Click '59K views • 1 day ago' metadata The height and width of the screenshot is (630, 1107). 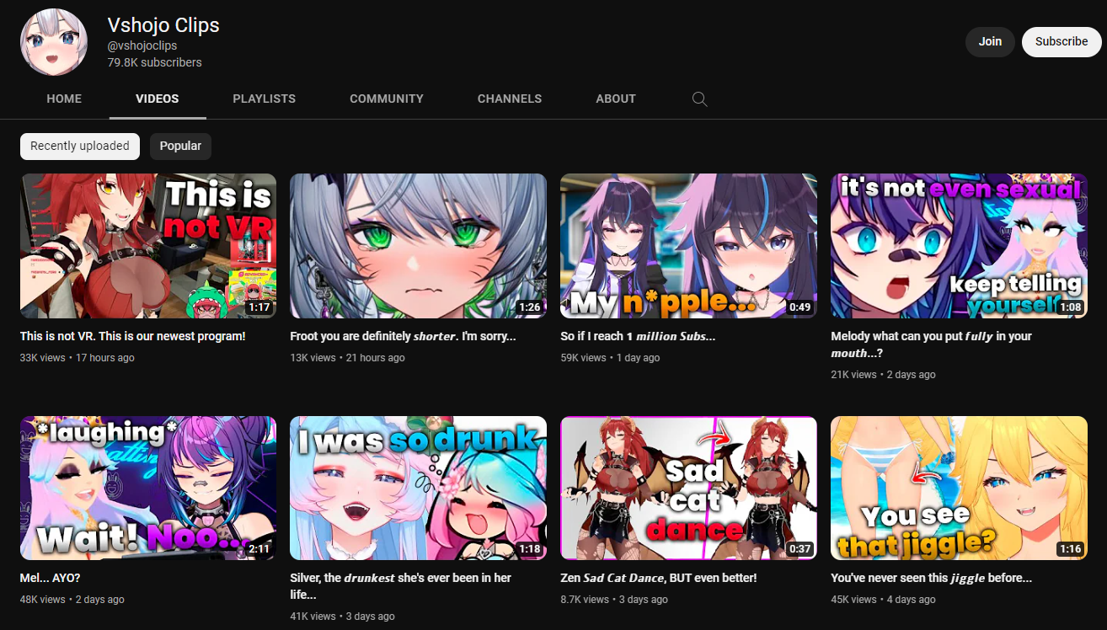tap(610, 358)
